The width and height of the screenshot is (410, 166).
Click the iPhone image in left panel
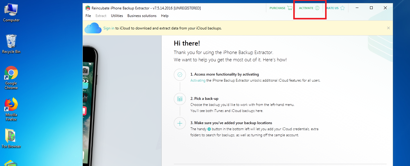(90, 106)
